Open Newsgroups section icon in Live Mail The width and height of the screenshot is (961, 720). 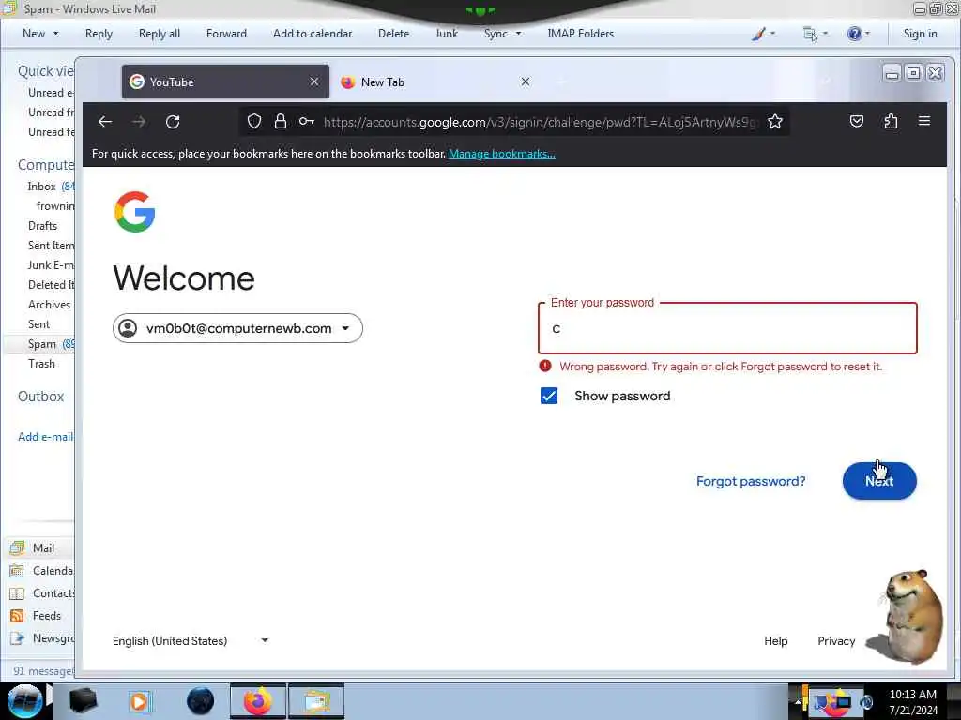pyautogui.click(x=17, y=638)
